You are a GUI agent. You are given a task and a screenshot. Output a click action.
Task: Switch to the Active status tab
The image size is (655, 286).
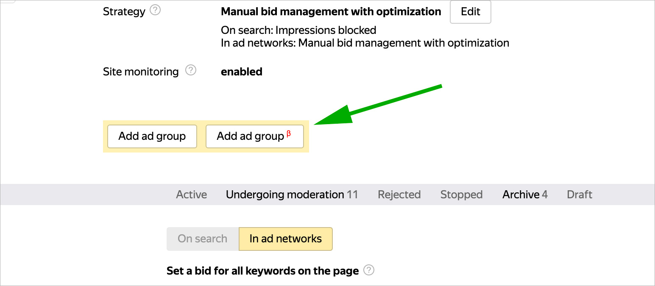[192, 194]
